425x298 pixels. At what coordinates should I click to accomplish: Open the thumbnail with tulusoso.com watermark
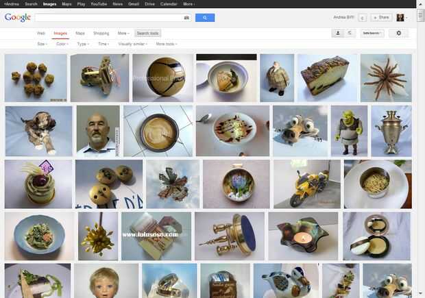click(156, 236)
